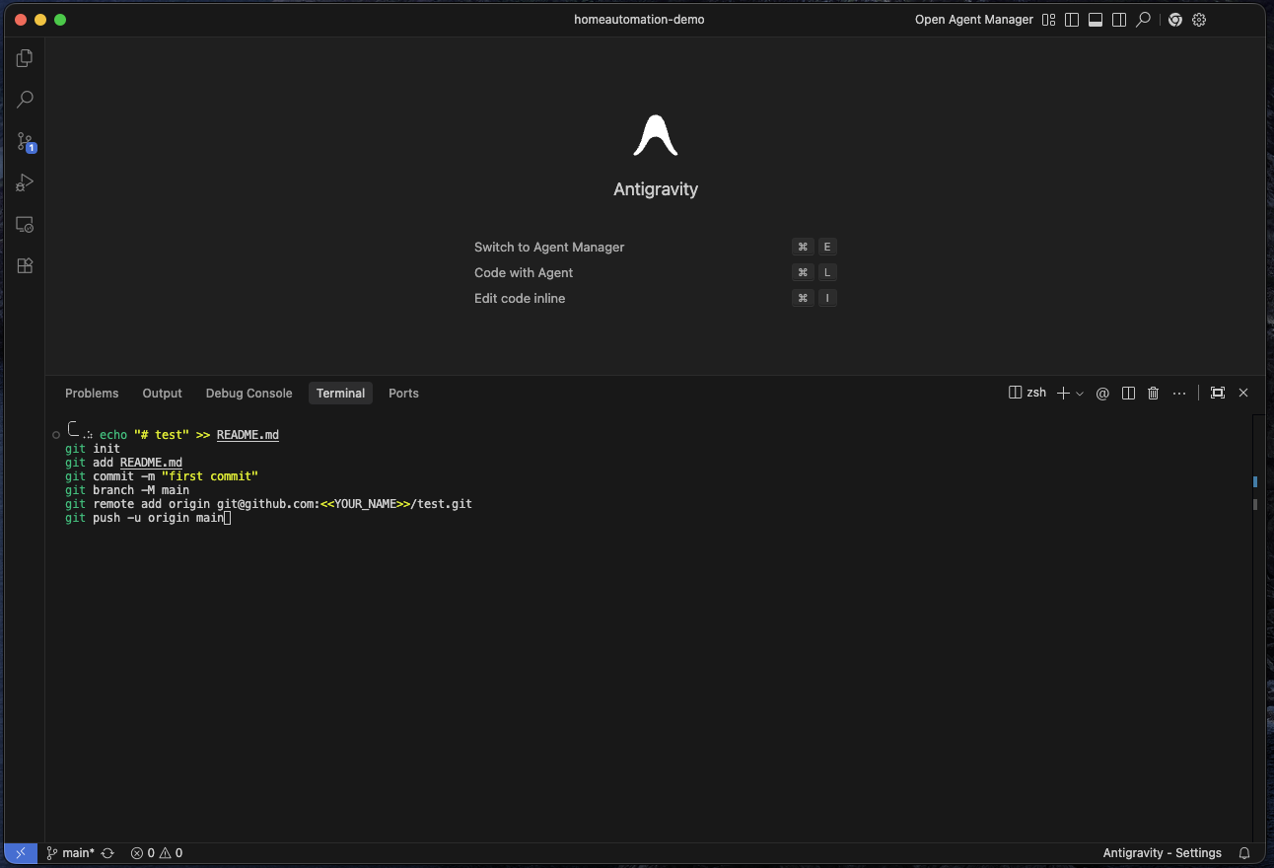Click Antigravity - Settings in status bar
Image resolution: width=1274 pixels, height=868 pixels.
tap(1163, 853)
